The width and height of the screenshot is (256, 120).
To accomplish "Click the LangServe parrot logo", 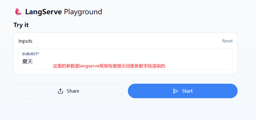I will [18, 12].
